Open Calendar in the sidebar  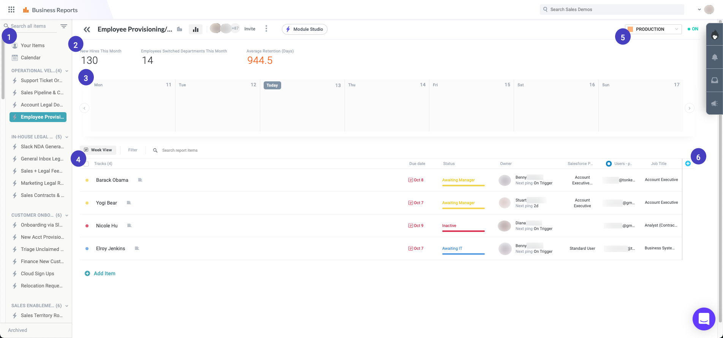pos(30,58)
